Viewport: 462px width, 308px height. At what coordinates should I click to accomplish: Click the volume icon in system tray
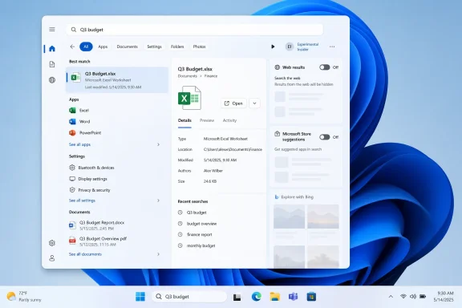click(413, 297)
